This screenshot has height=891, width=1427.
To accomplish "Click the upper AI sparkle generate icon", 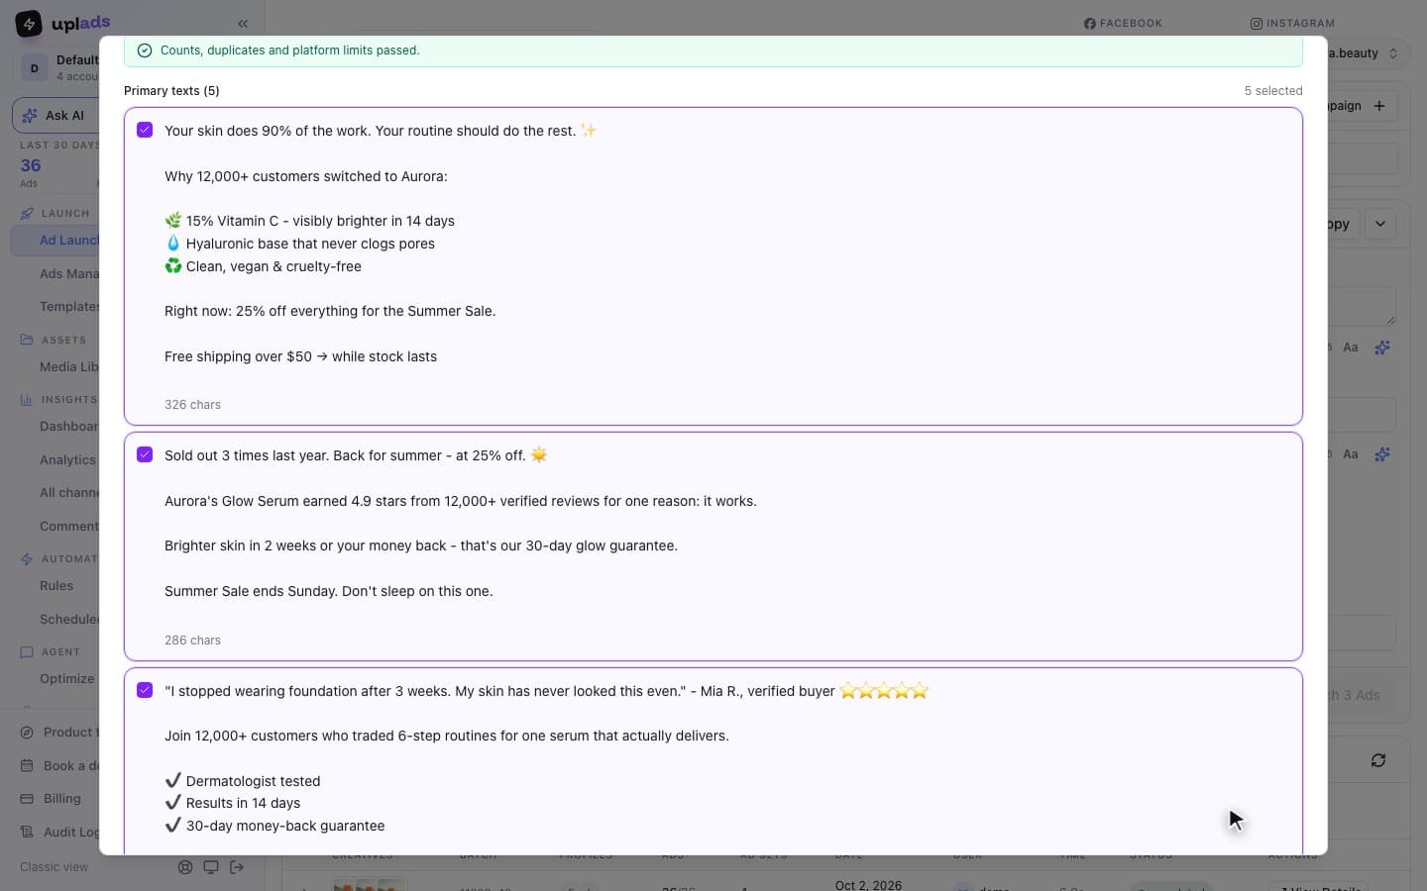I will click(1382, 347).
